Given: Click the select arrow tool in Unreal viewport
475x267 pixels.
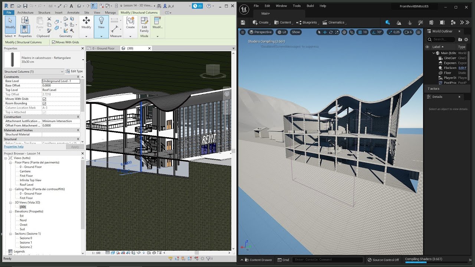Looking at the screenshot, I should [319, 32].
